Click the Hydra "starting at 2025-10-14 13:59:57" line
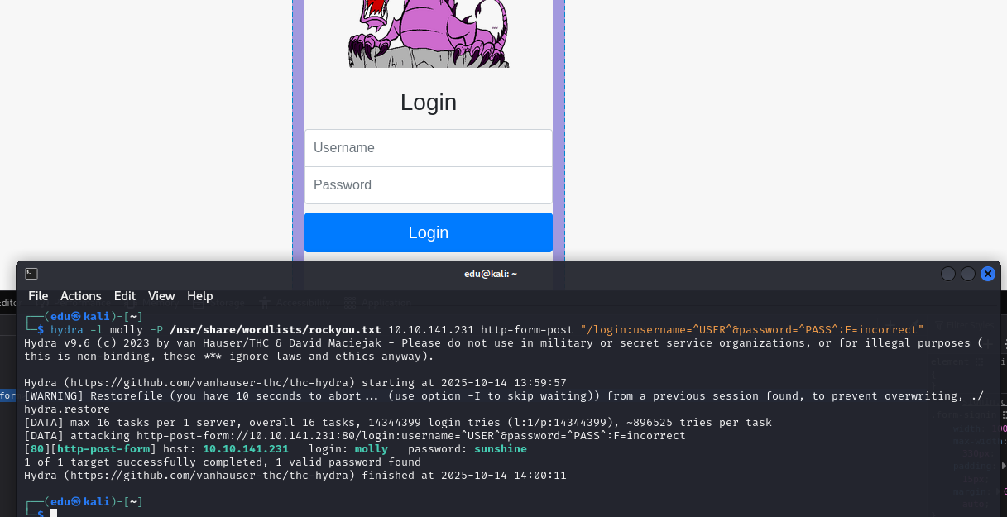The image size is (1007, 517). tap(295, 383)
